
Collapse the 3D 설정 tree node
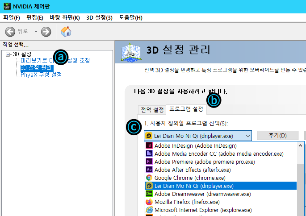tap(8, 54)
